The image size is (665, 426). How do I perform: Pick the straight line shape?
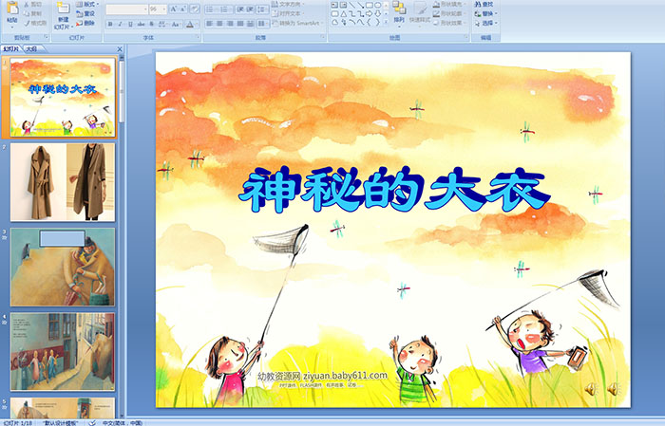[x=351, y=5]
